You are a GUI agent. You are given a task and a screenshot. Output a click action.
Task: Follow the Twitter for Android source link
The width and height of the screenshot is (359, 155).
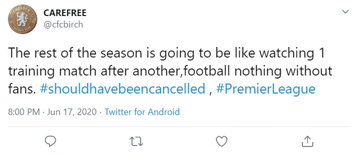(142, 112)
